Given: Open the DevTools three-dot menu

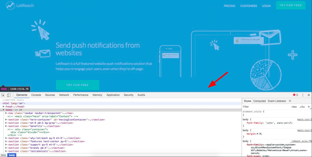Looking at the screenshot, I should [303, 95].
